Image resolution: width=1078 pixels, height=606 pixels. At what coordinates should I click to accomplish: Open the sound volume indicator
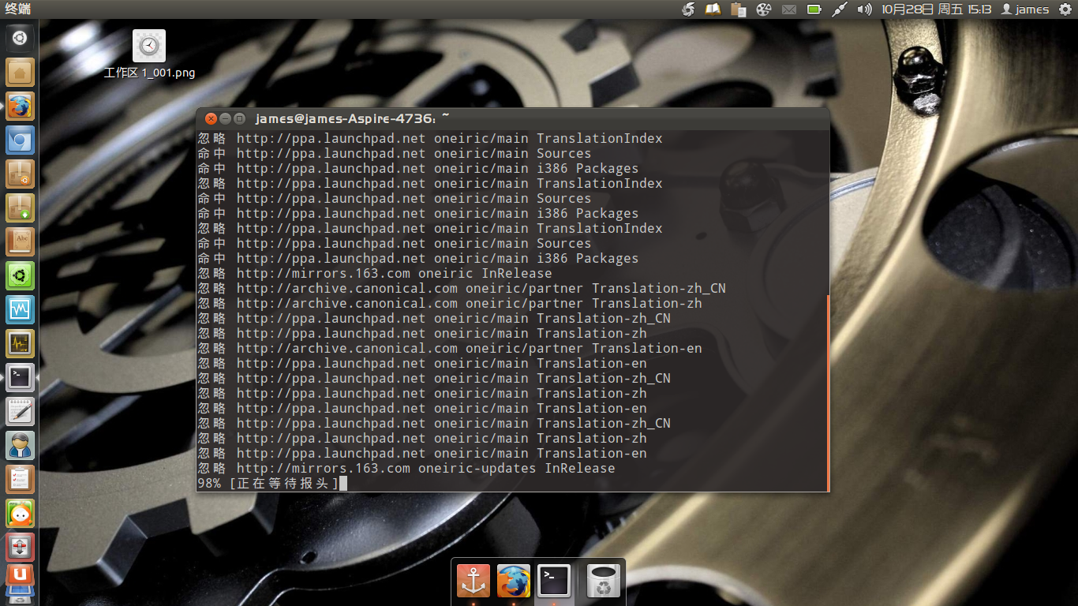864,9
